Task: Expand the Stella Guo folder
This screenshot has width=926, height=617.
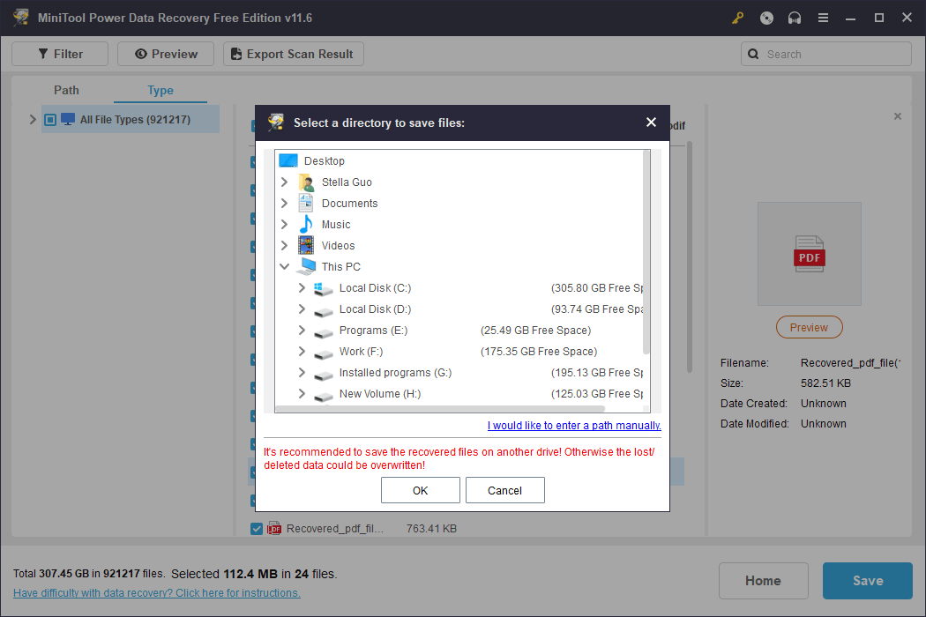Action: [x=284, y=182]
